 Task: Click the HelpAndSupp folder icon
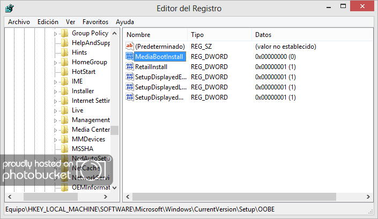click(64, 43)
